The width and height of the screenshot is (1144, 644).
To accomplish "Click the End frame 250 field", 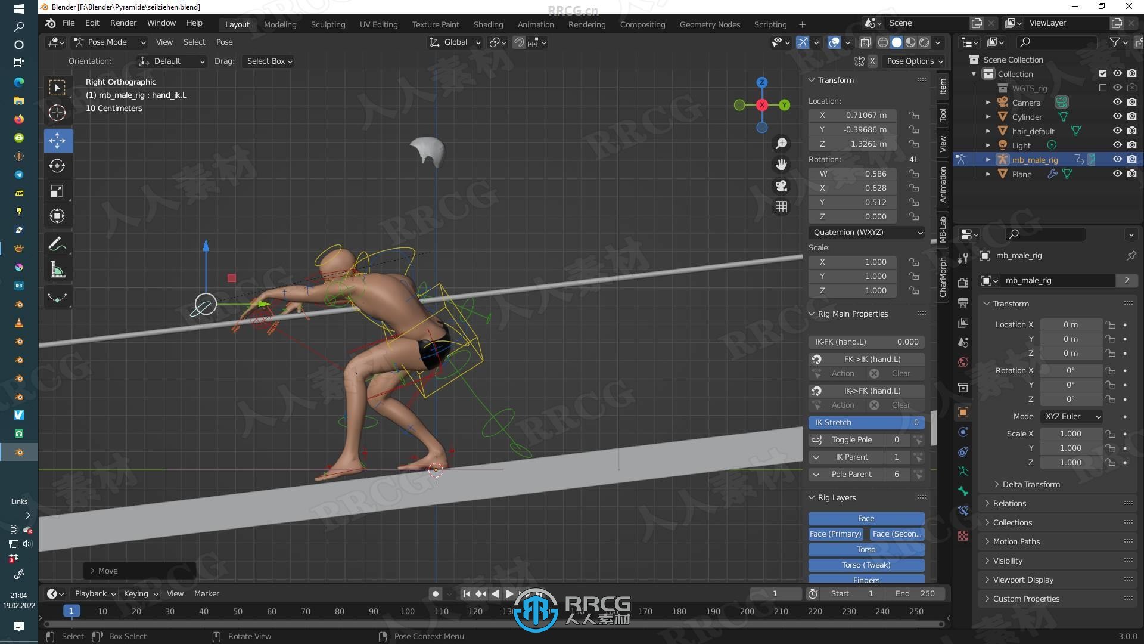I will click(915, 594).
